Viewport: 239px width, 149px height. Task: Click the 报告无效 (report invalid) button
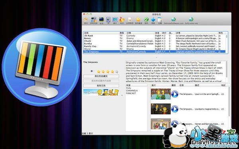point(101,85)
